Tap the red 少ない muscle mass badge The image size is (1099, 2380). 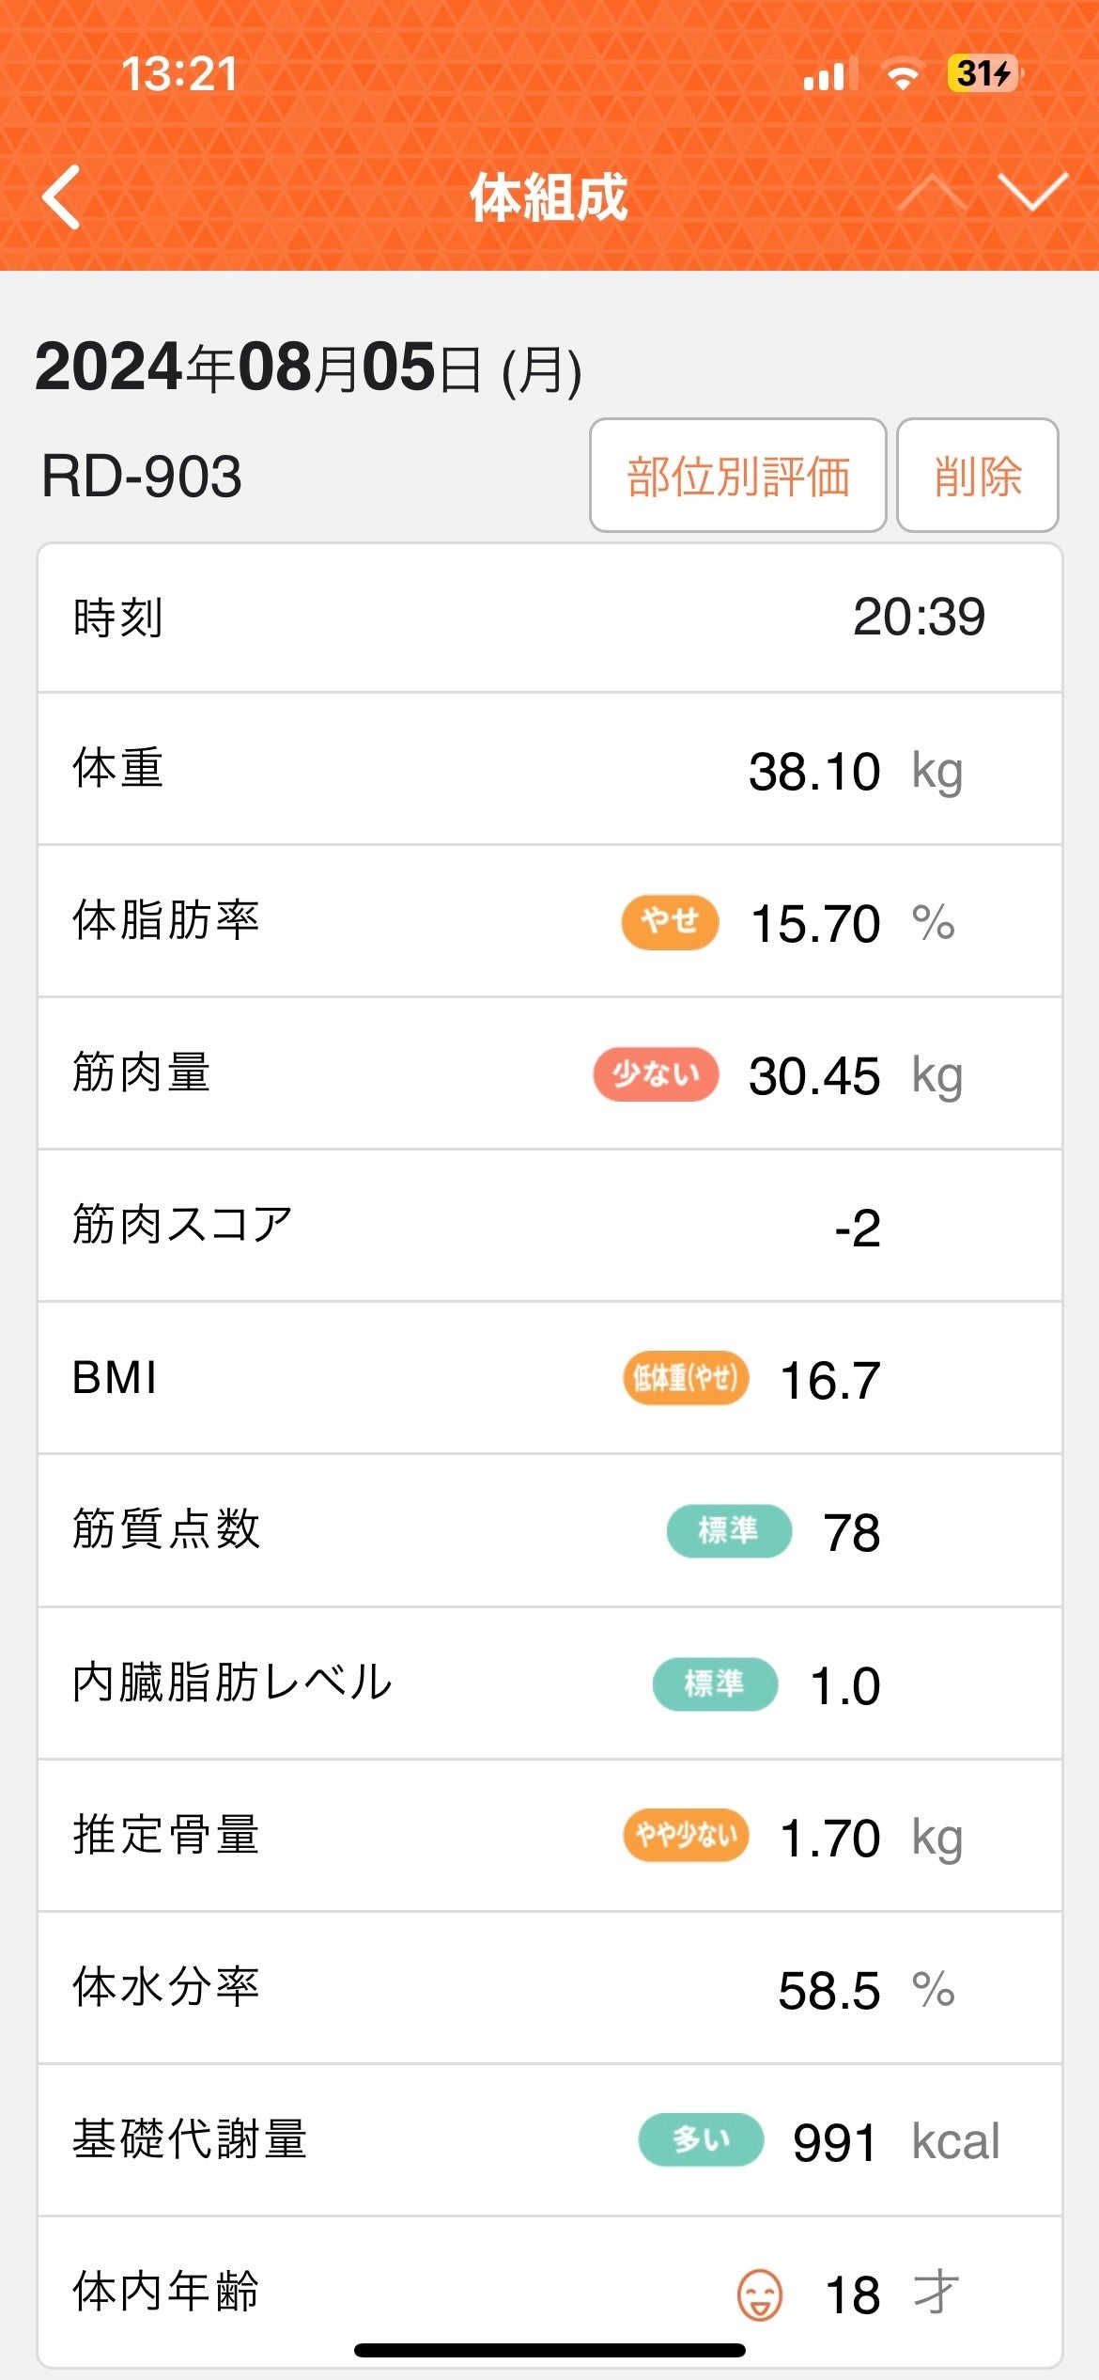(656, 1074)
